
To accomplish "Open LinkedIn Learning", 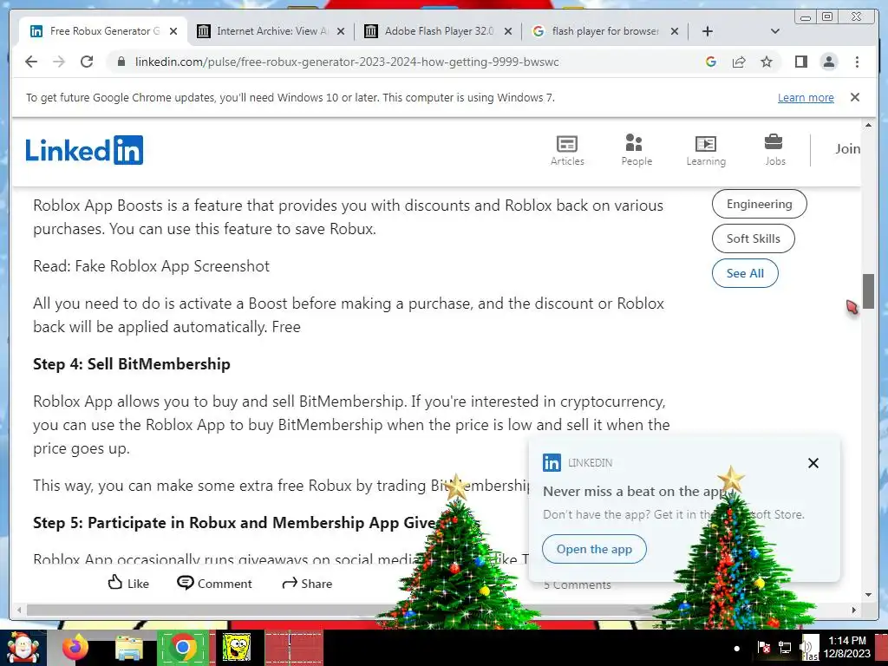I will (x=706, y=150).
